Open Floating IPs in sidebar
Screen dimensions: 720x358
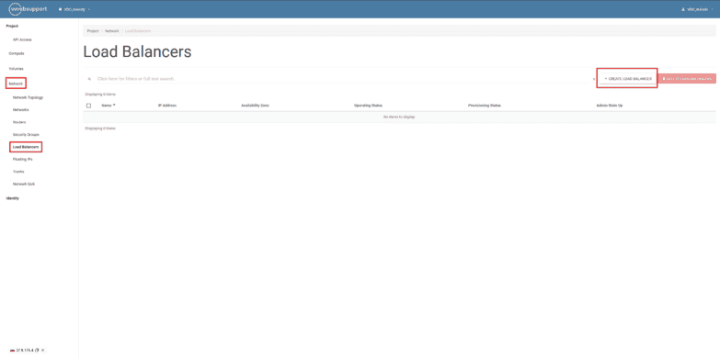pos(23,159)
